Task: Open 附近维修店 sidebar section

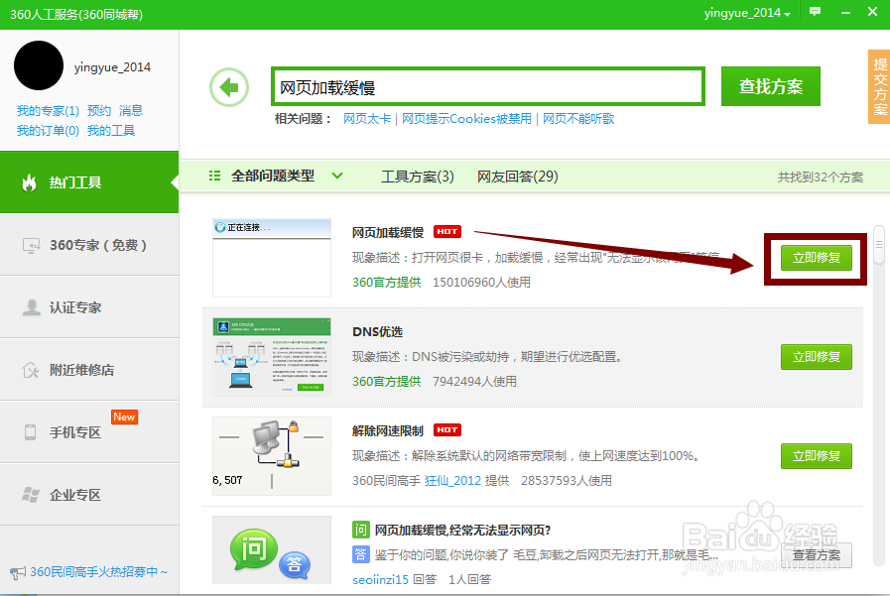Action: 89,370
